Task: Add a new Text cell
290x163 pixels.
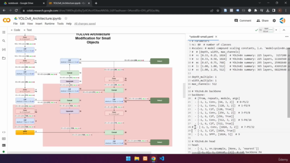Action: click(x=28, y=30)
